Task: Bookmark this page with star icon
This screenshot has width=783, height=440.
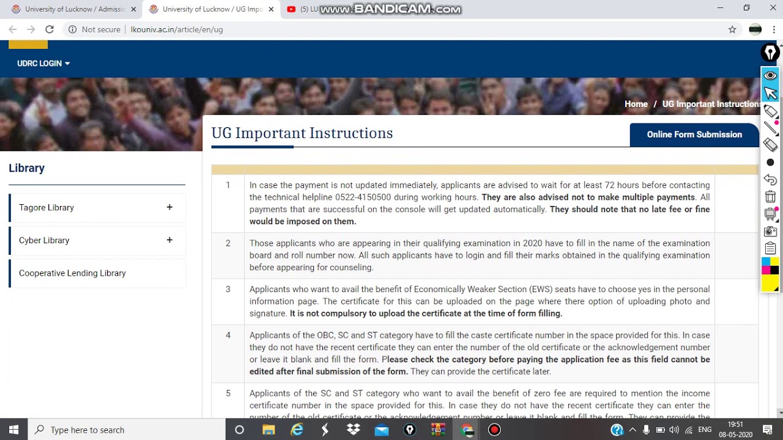Action: coord(732,29)
